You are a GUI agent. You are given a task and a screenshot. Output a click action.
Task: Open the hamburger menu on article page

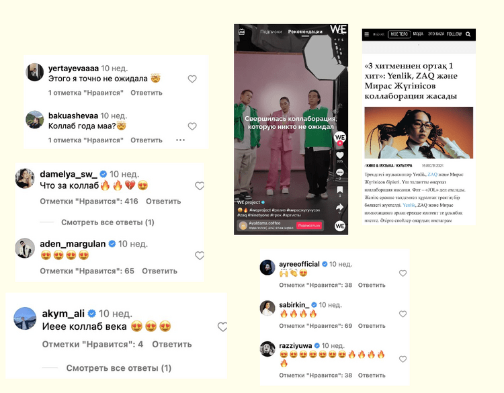(x=367, y=34)
